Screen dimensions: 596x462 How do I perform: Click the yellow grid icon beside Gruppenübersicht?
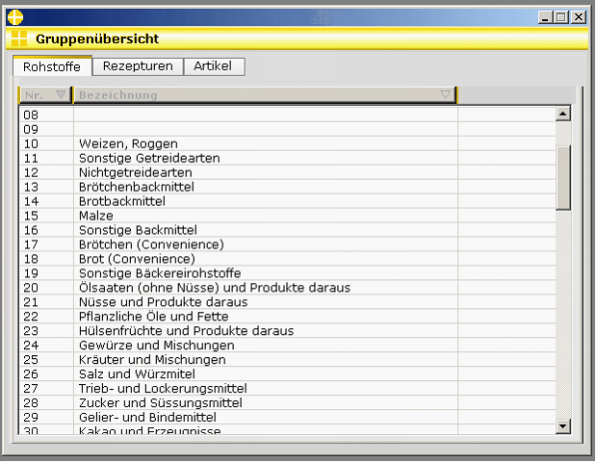pyautogui.click(x=19, y=38)
